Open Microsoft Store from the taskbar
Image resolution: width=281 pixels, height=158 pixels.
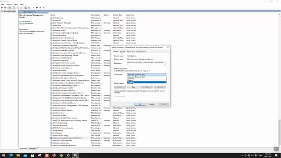click(32, 155)
